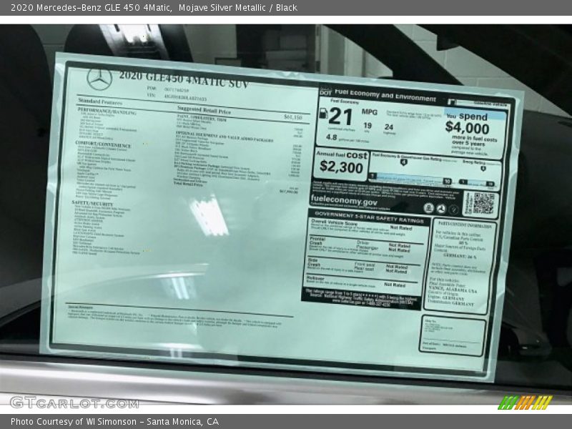Click the Standard Features heading

100,102
